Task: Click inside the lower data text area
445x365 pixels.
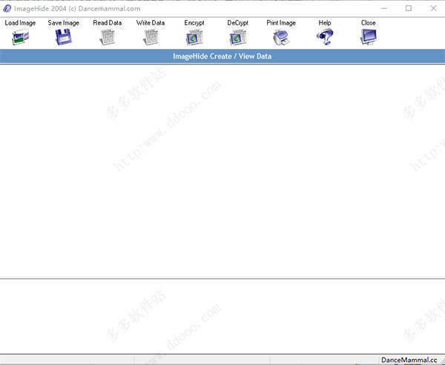Action: click(222, 316)
